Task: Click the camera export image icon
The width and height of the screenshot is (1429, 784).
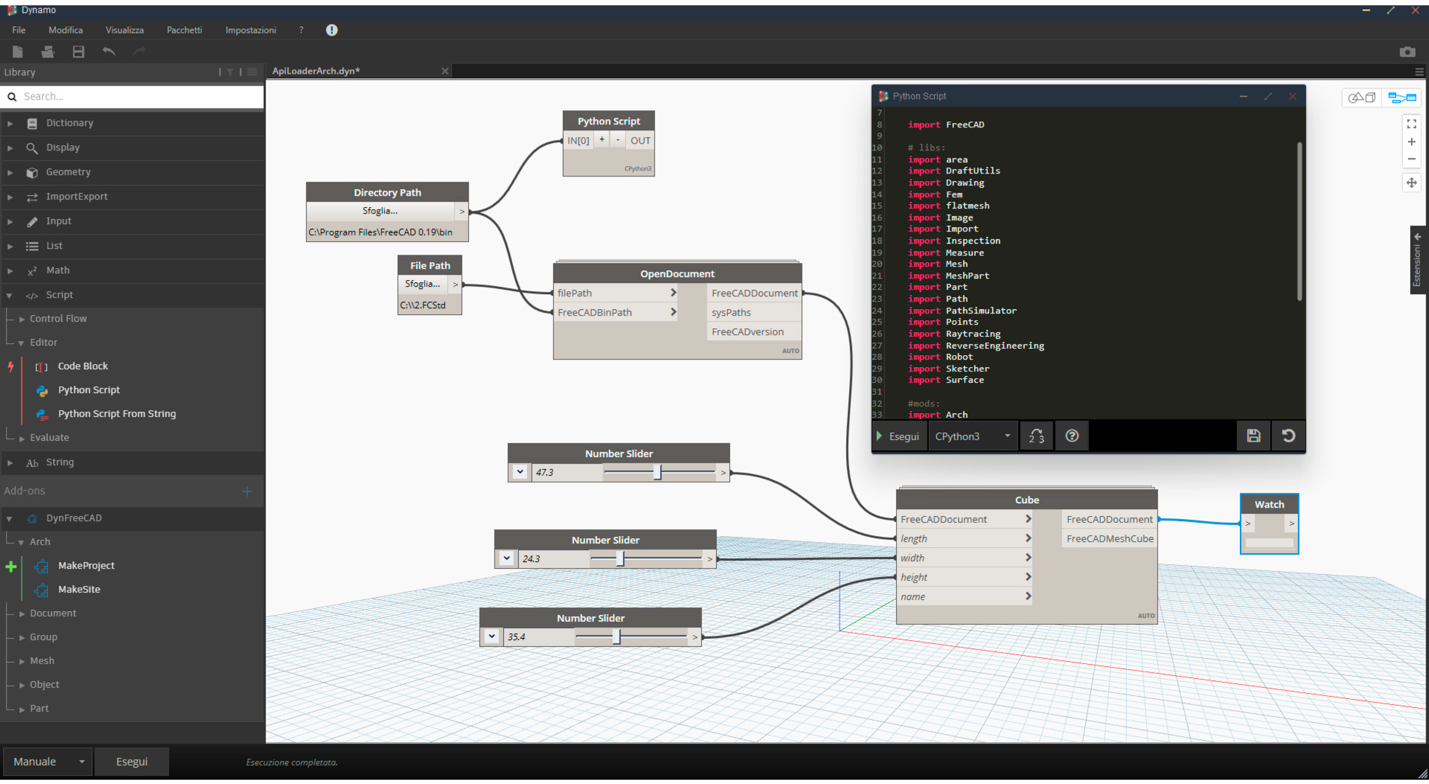Action: [x=1407, y=52]
